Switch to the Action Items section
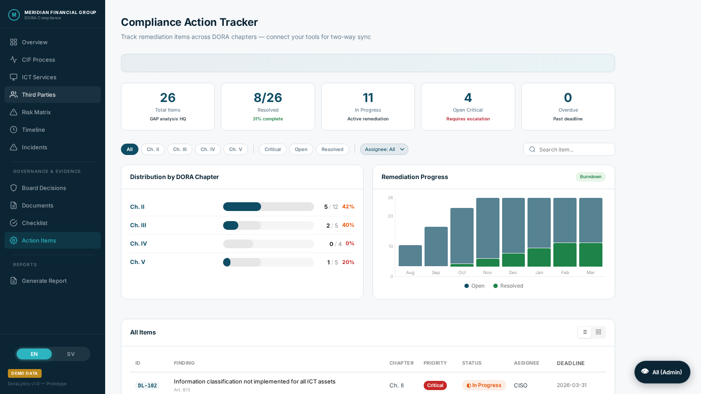 pos(39,240)
